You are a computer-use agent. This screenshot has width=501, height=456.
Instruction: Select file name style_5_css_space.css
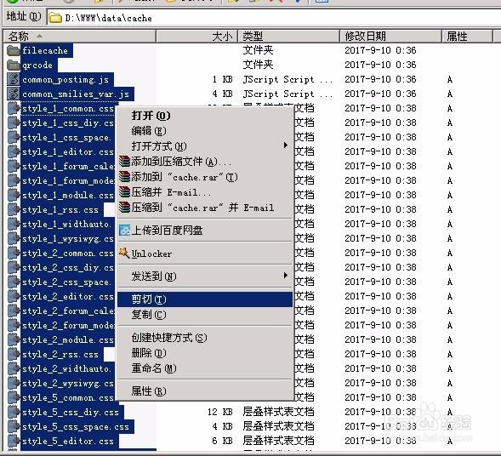point(76,426)
